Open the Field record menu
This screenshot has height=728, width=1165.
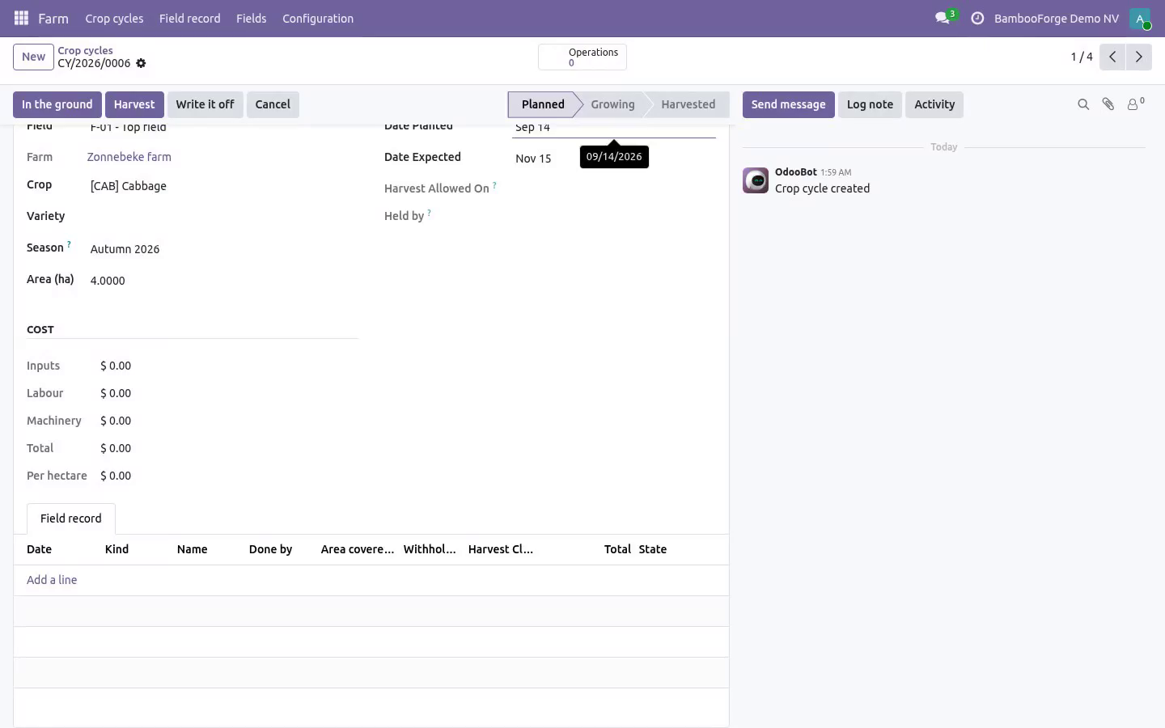click(189, 18)
